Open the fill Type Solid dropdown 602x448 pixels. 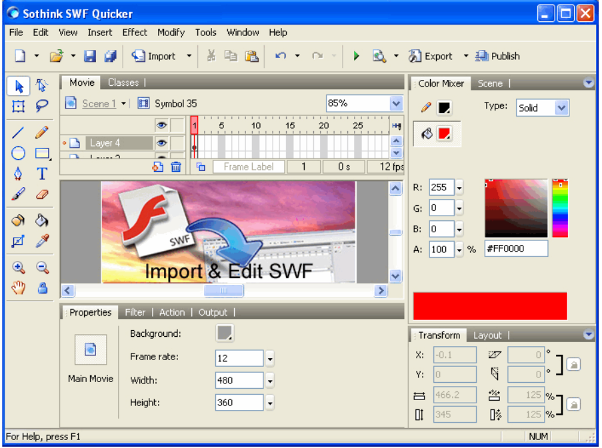[562, 108]
